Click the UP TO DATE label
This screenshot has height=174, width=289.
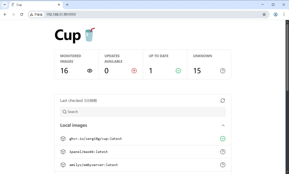pos(158,56)
